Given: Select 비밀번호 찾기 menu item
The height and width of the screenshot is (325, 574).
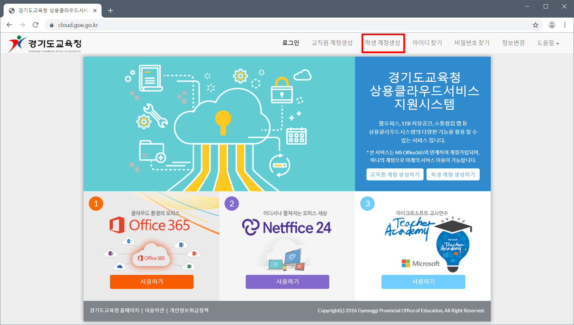Looking at the screenshot, I should (472, 43).
